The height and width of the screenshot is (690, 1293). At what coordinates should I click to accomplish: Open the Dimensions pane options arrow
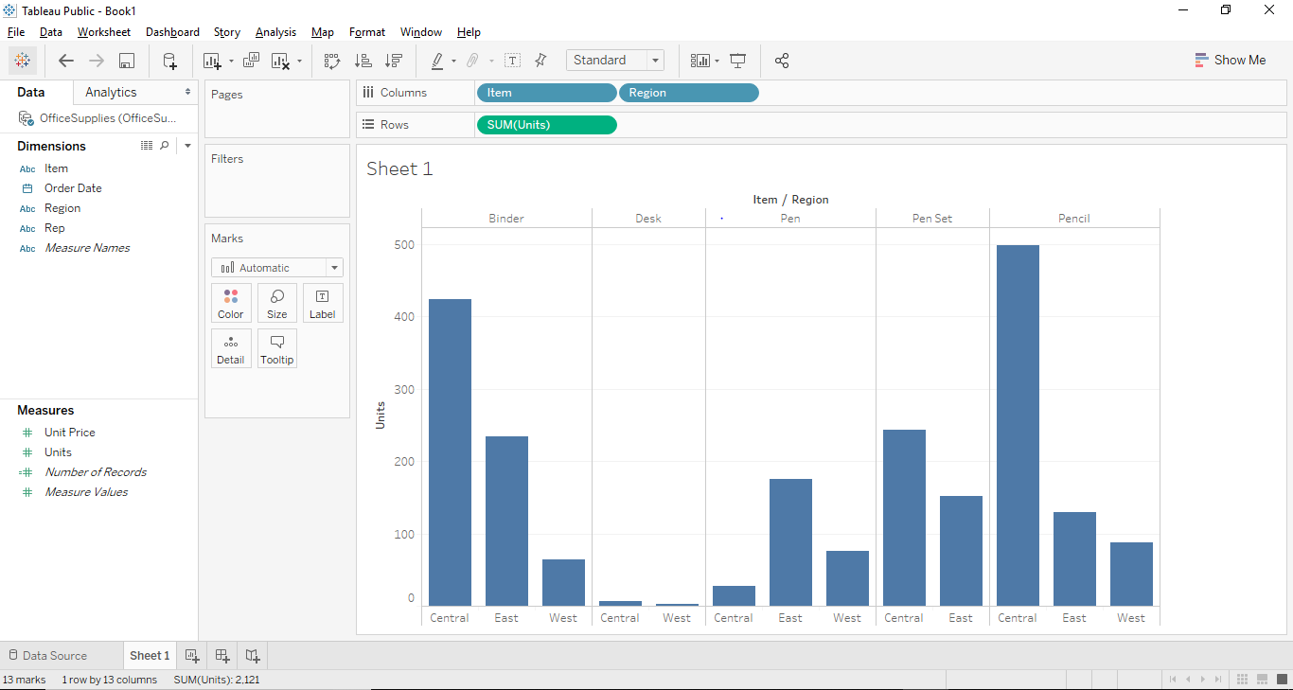186,145
